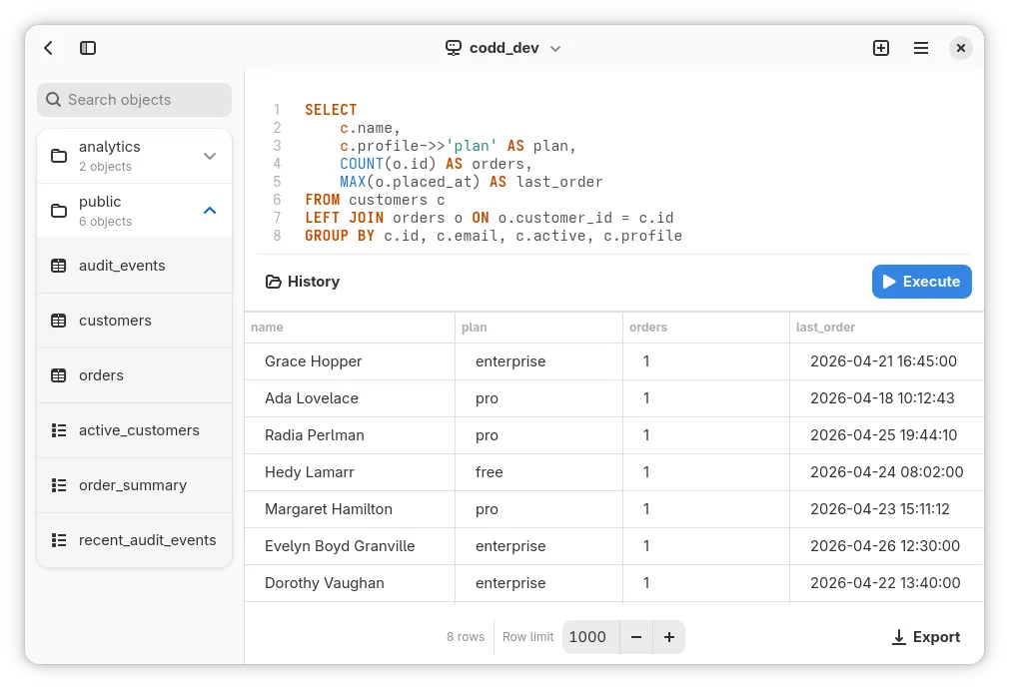1009x689 pixels.
Task: Click the 2026-04-21 16:45:00 cell
Action: [887, 361]
